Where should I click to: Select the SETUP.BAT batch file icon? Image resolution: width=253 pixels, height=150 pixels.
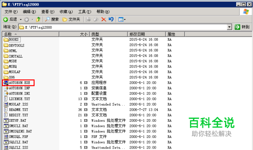(6, 121)
